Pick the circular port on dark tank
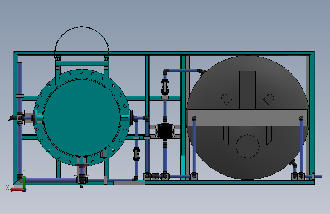 coord(247,146)
